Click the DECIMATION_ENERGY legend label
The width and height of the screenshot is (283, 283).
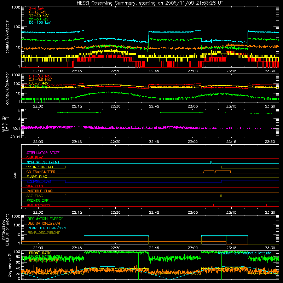(x=45, y=219)
